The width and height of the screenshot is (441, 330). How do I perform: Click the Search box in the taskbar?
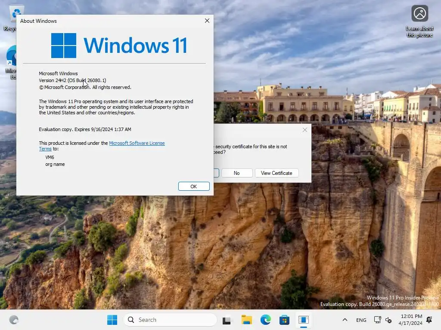click(x=170, y=320)
